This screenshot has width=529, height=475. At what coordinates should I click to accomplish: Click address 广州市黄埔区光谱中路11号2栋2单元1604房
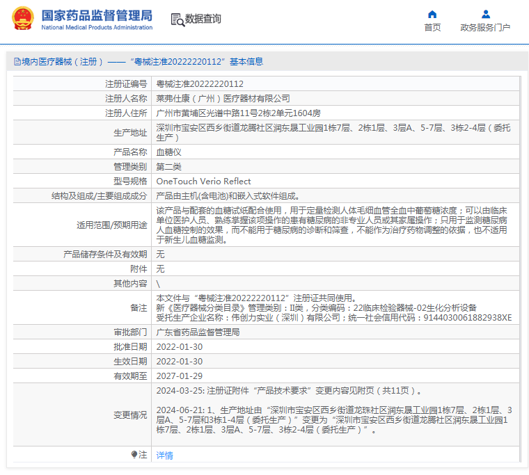pyautogui.click(x=238, y=113)
